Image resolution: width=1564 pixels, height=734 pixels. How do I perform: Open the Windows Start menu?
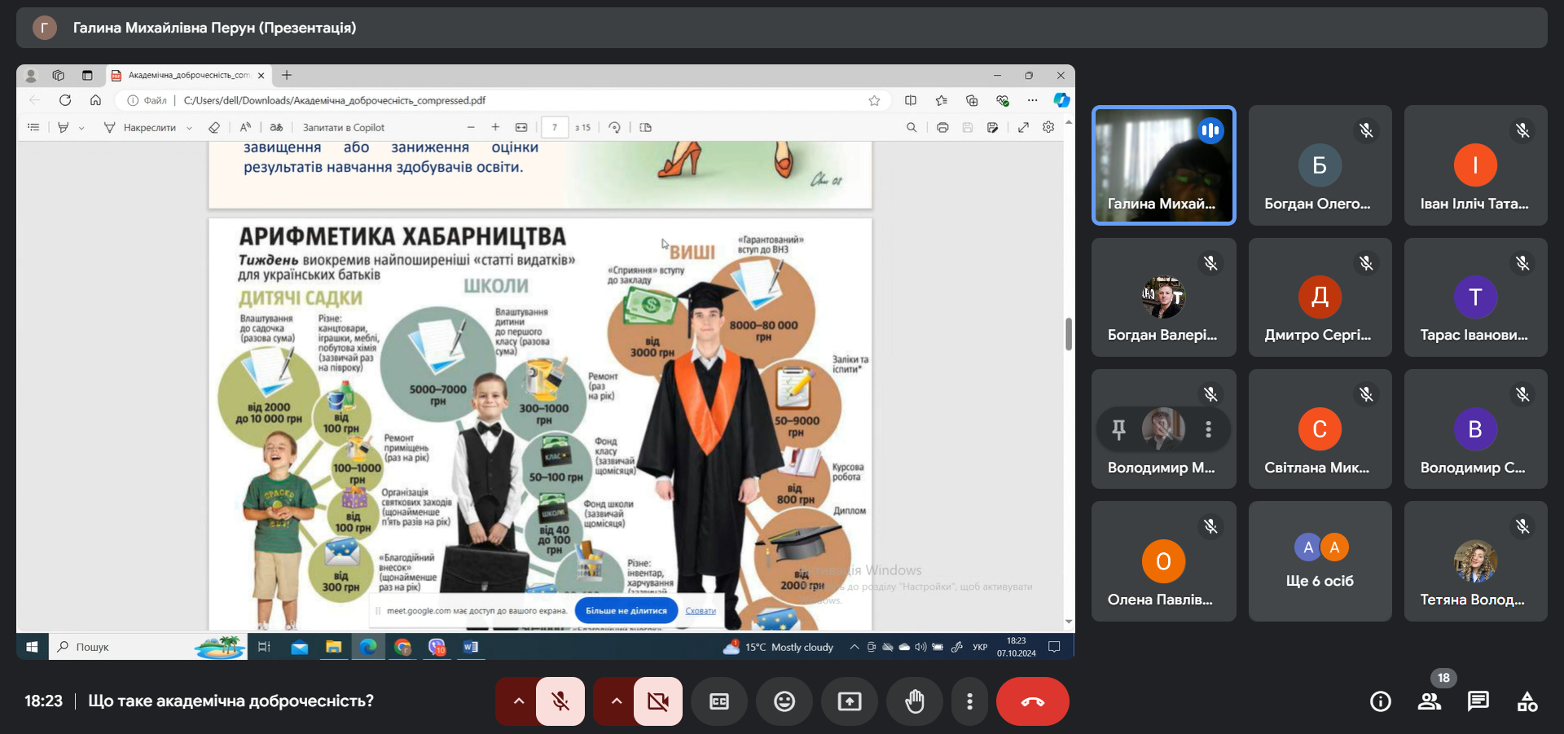(32, 647)
